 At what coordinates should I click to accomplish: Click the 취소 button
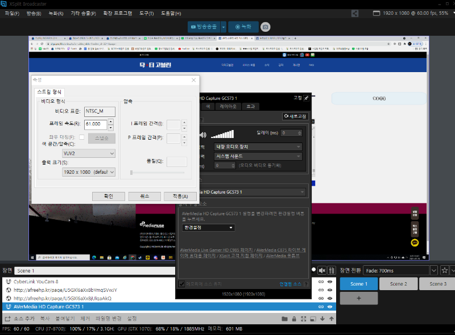[144, 196]
